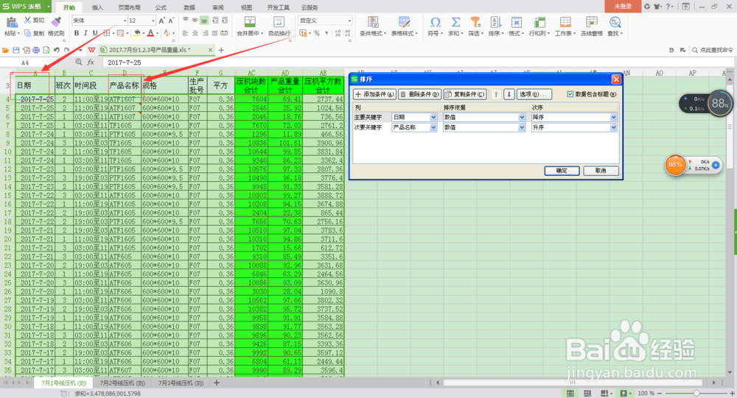Click the Symbol (符号) omega icon
Image resolution: width=737 pixels, height=398 pixels.
tap(436, 22)
